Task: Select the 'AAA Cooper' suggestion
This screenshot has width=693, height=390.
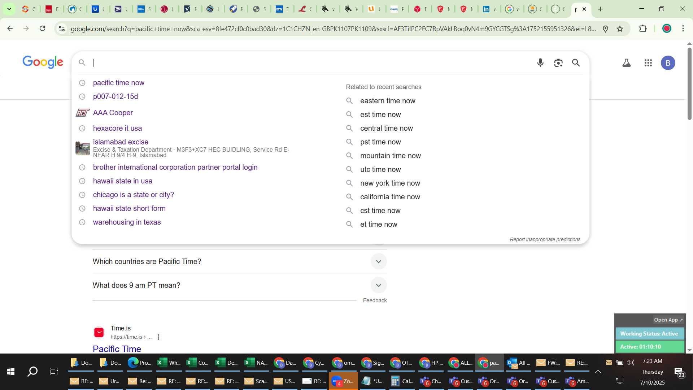Action: 113,113
